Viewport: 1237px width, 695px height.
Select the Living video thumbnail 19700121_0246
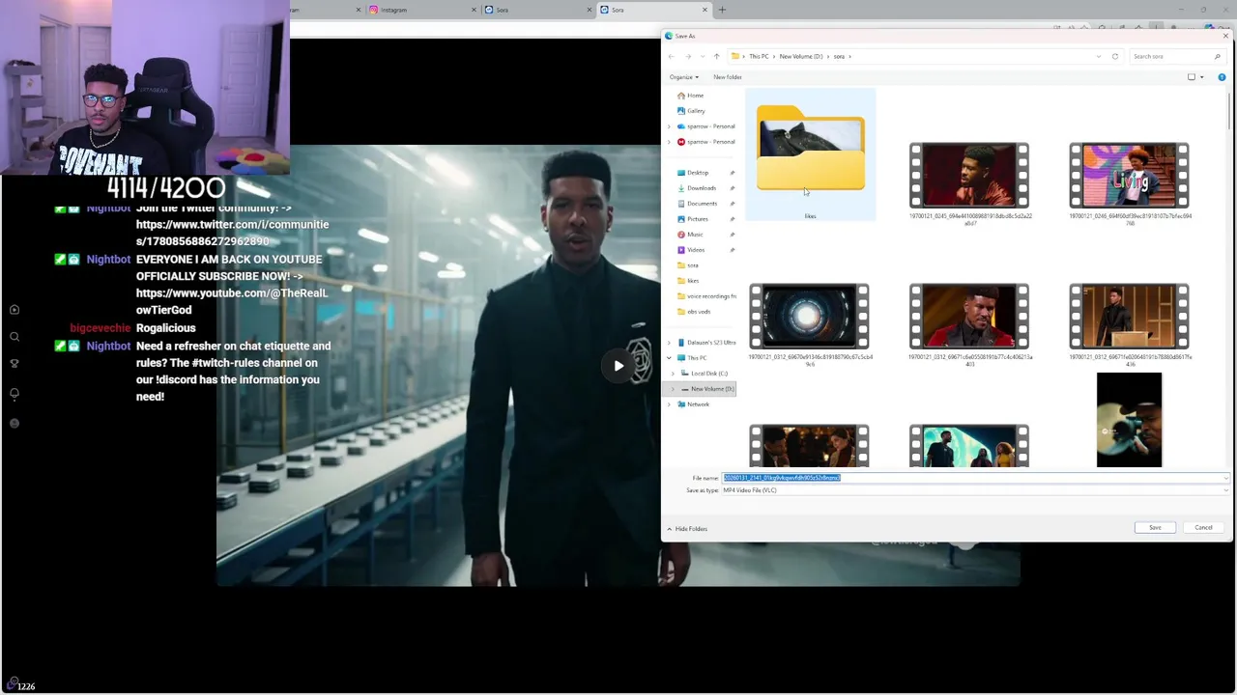click(x=1130, y=175)
